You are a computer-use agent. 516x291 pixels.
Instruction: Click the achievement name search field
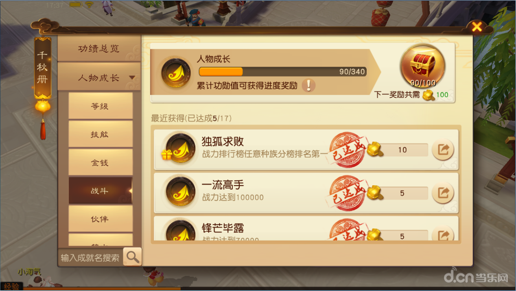pos(90,257)
